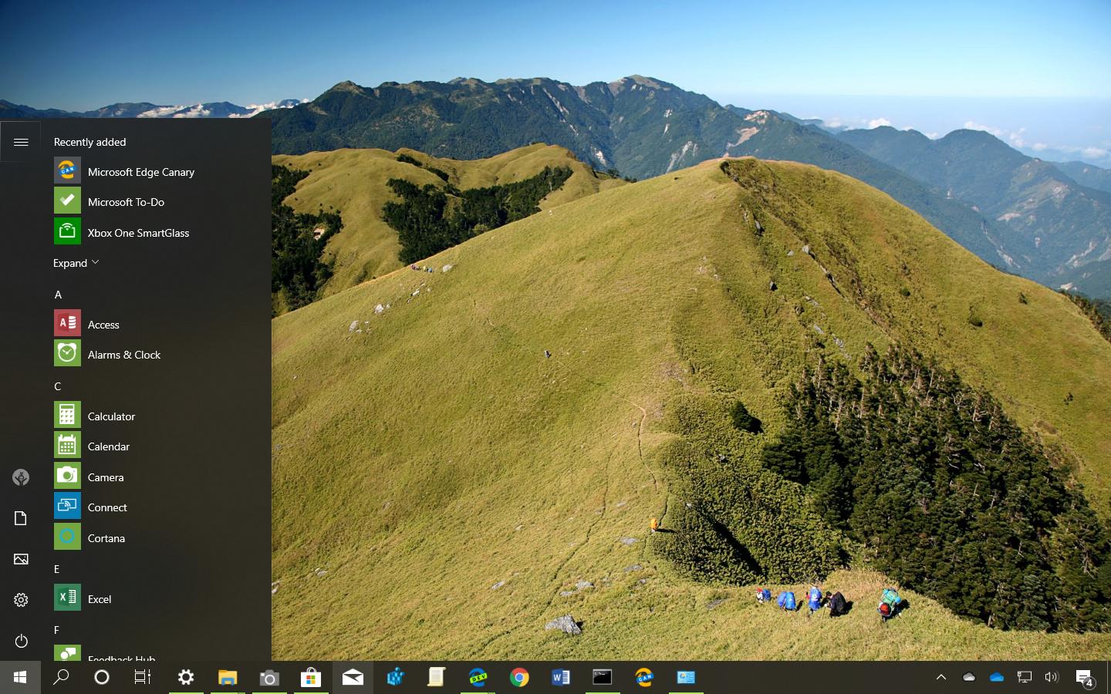This screenshot has width=1111, height=694.
Task: Open the Access app
Action: pos(103,324)
